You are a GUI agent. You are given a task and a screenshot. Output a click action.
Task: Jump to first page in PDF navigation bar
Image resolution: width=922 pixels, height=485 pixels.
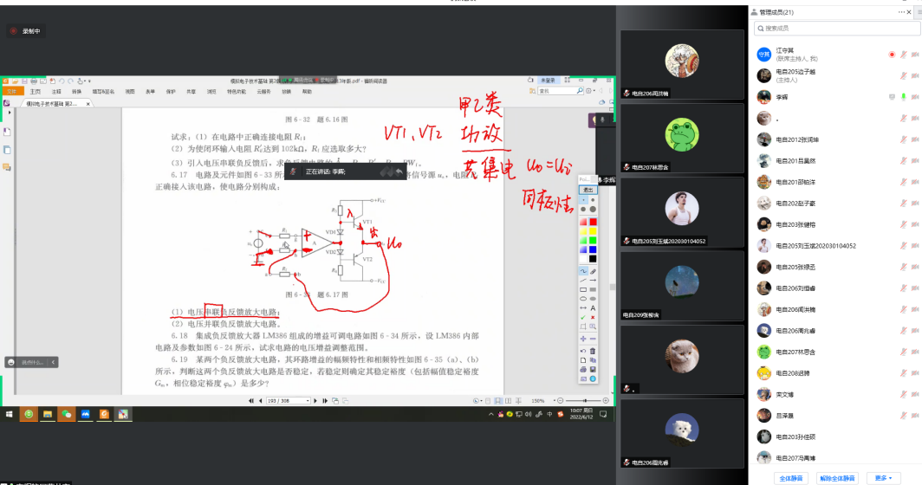point(250,401)
